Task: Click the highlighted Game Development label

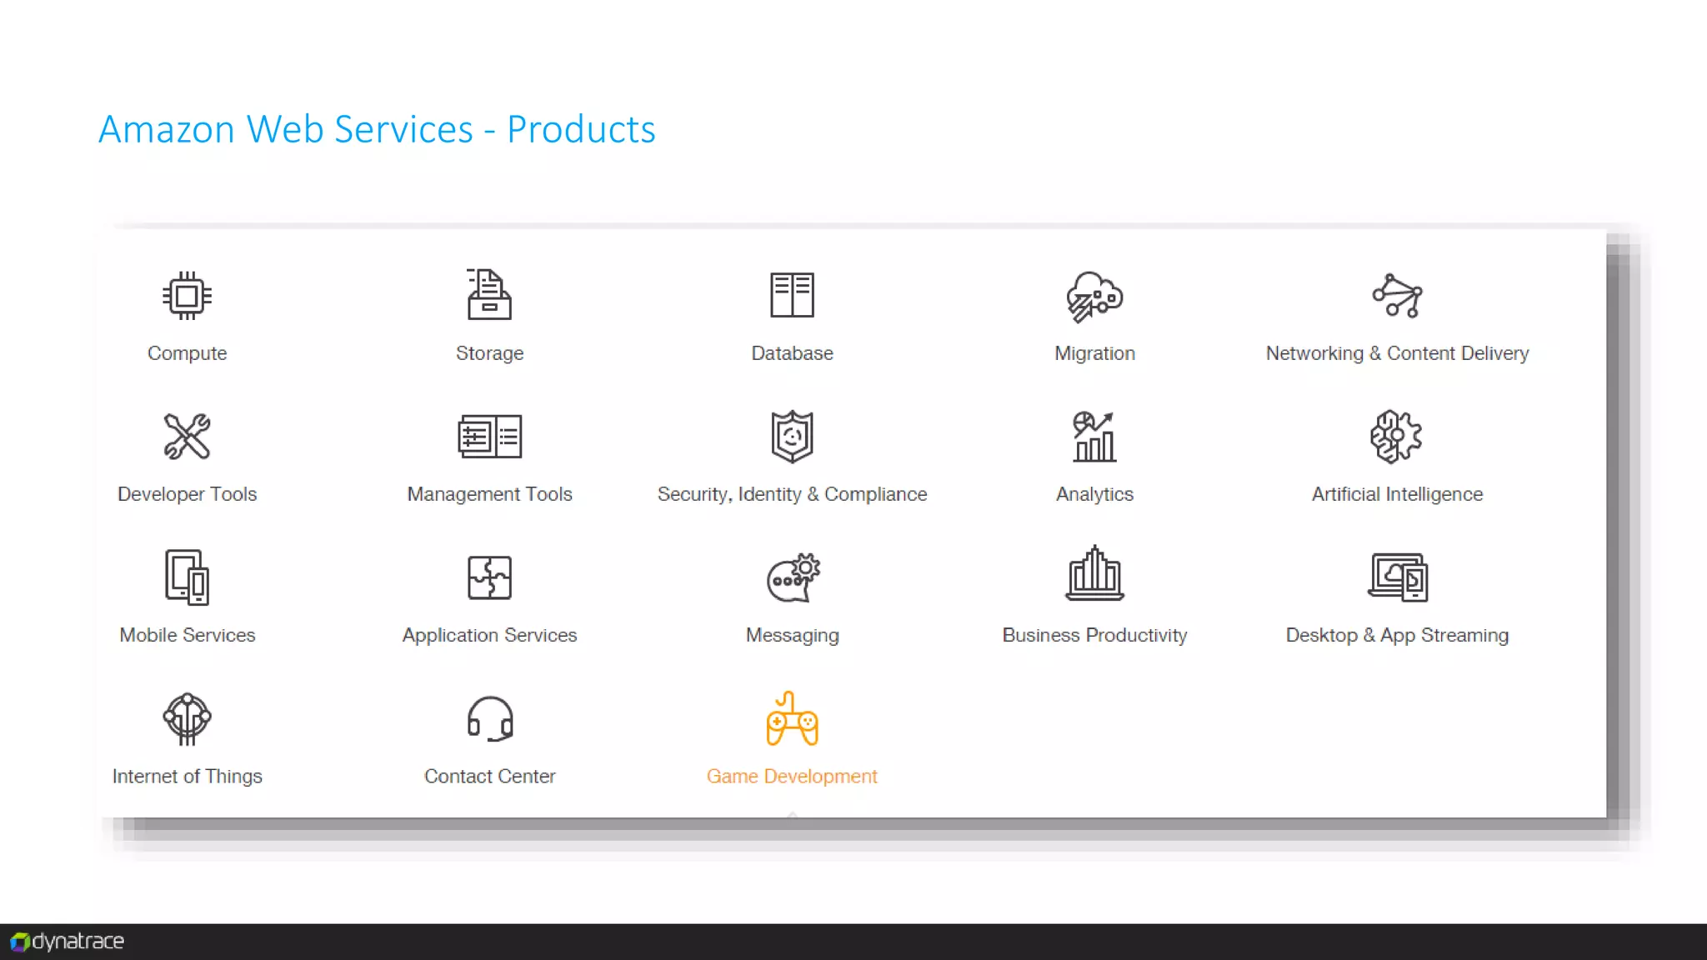Action: (792, 777)
